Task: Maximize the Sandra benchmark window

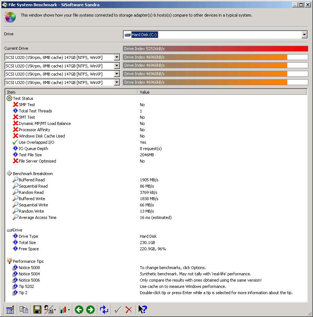Action: (301, 4)
